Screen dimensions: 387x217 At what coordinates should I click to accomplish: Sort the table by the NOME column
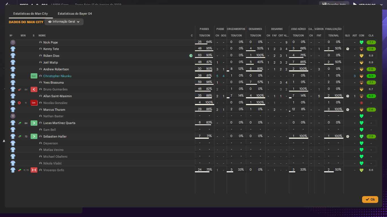pos(42,36)
